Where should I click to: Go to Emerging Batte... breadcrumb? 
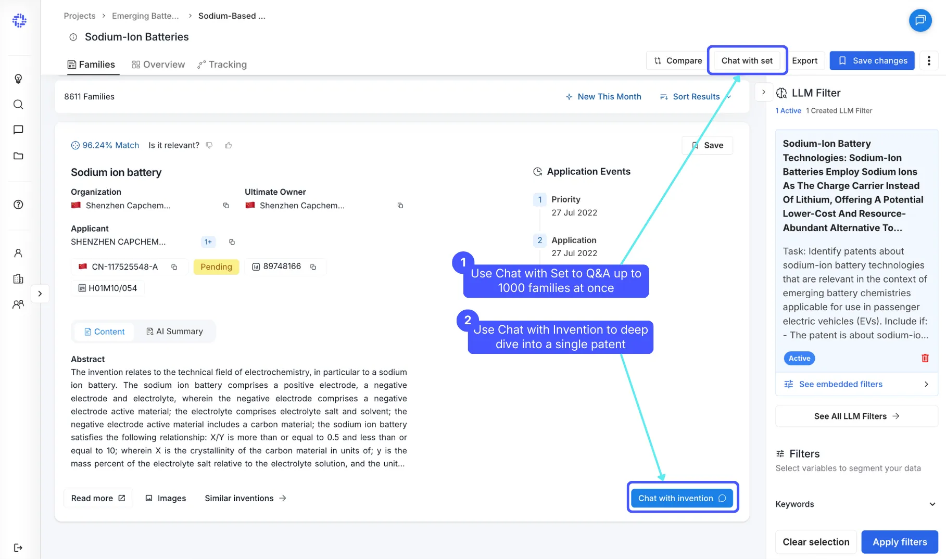[x=145, y=16]
